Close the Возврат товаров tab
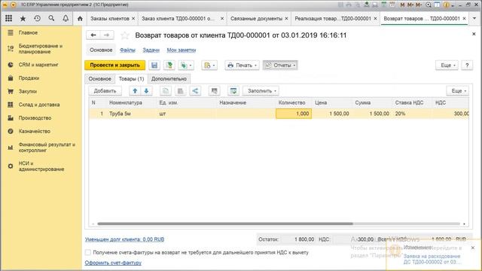This screenshot has height=271, width=482. point(464,18)
